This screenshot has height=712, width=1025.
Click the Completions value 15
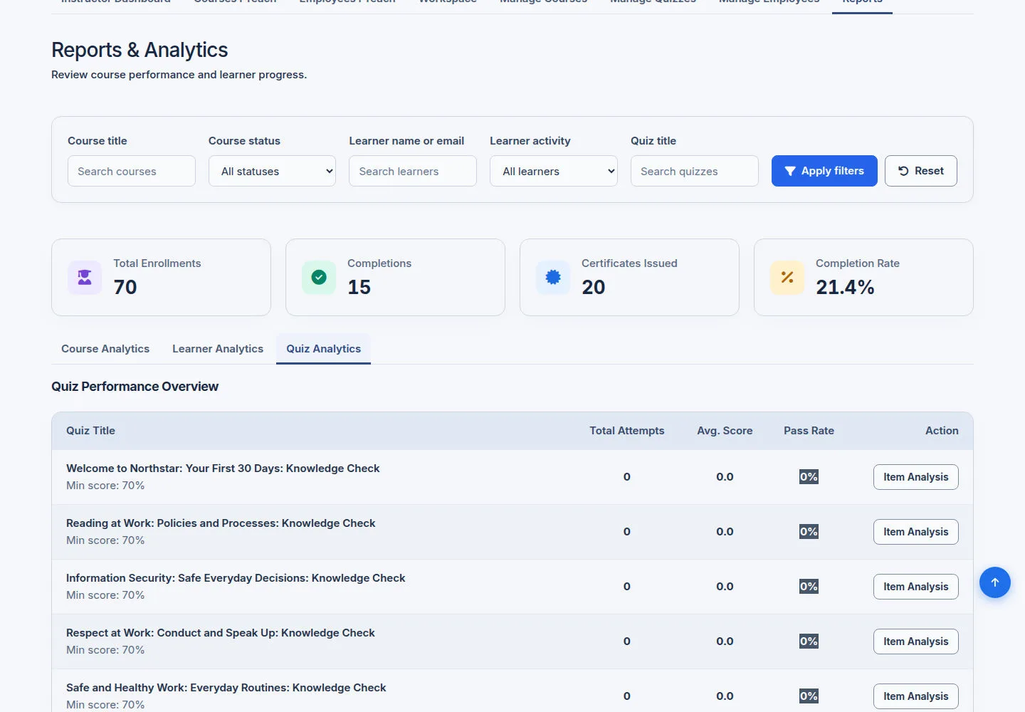(x=359, y=287)
